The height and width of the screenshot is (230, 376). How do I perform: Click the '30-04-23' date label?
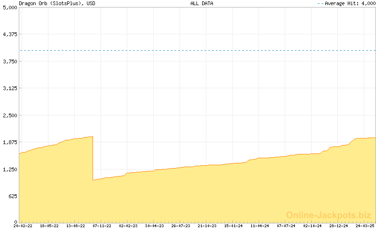[155, 226]
